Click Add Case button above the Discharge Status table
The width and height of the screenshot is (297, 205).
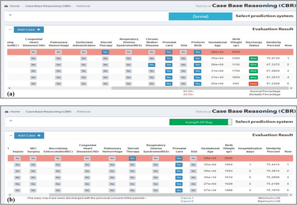click(28, 29)
